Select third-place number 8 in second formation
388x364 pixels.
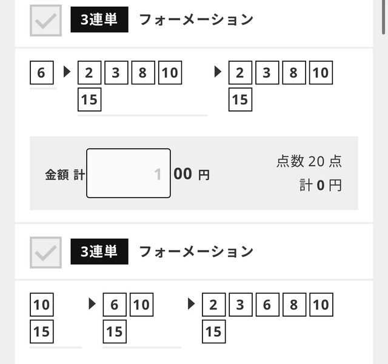[x=294, y=305]
